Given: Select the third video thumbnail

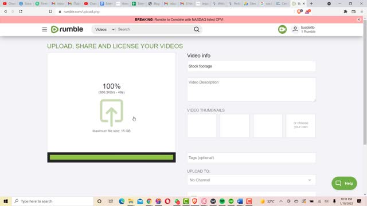Looking at the screenshot, I should pos(268,126).
